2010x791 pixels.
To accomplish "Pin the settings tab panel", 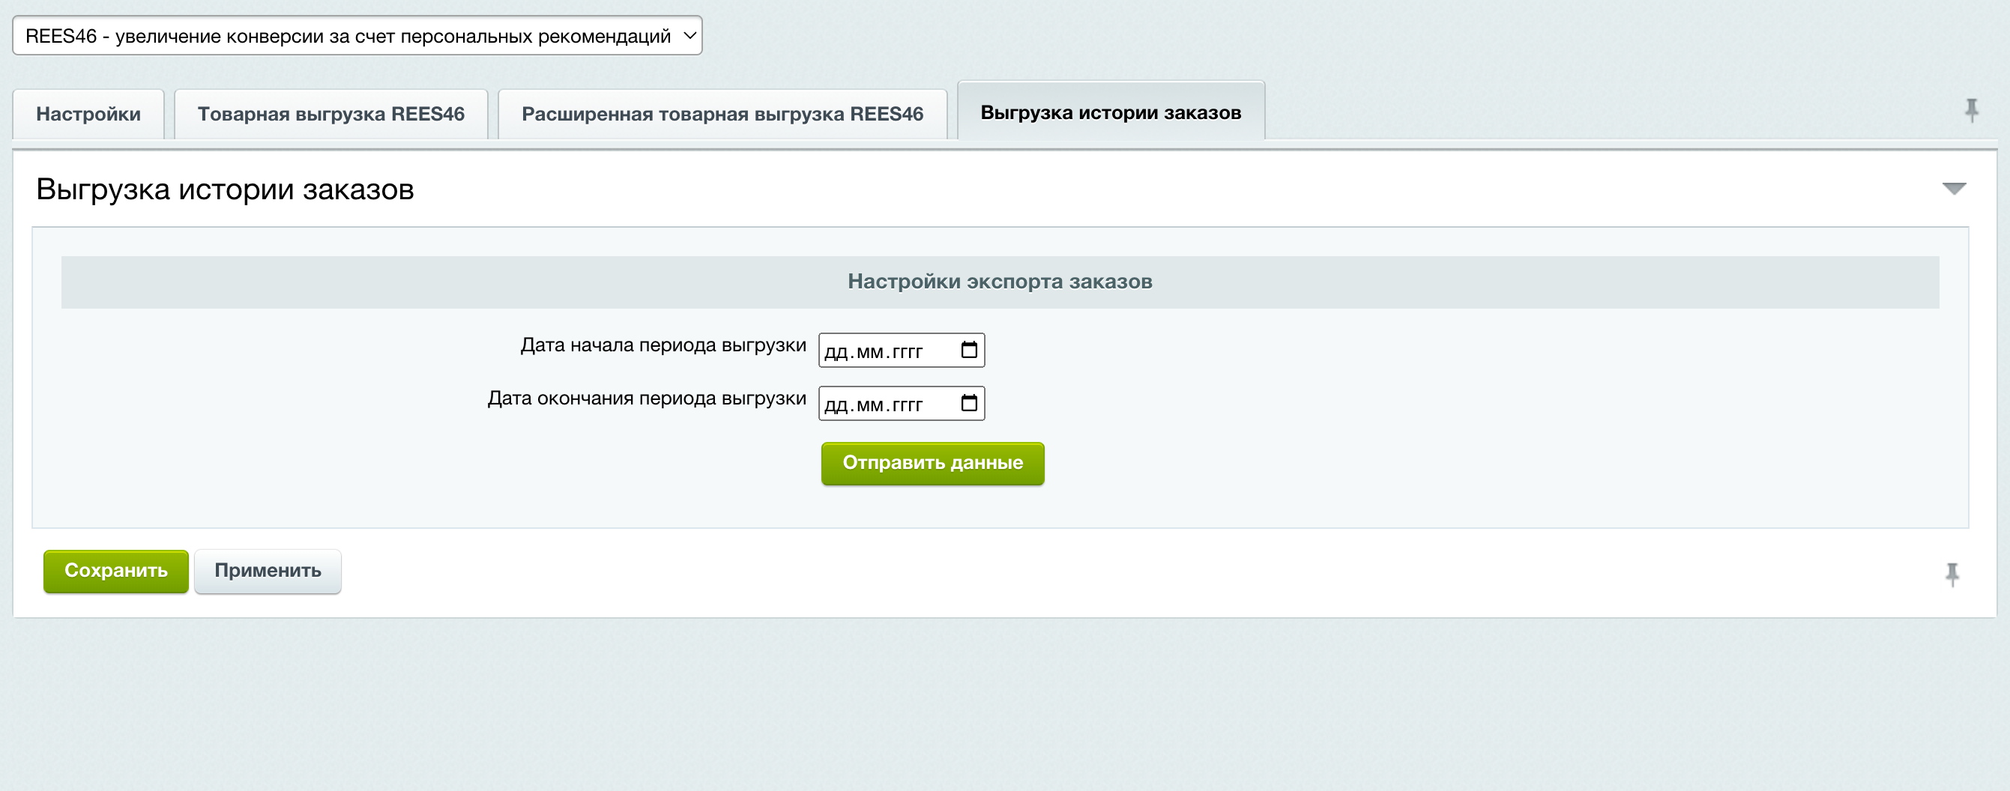I will pos(1973,112).
